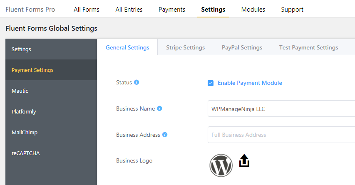The image size is (355, 185).
Task: Go to All Forms in top menu
Action: (87, 10)
